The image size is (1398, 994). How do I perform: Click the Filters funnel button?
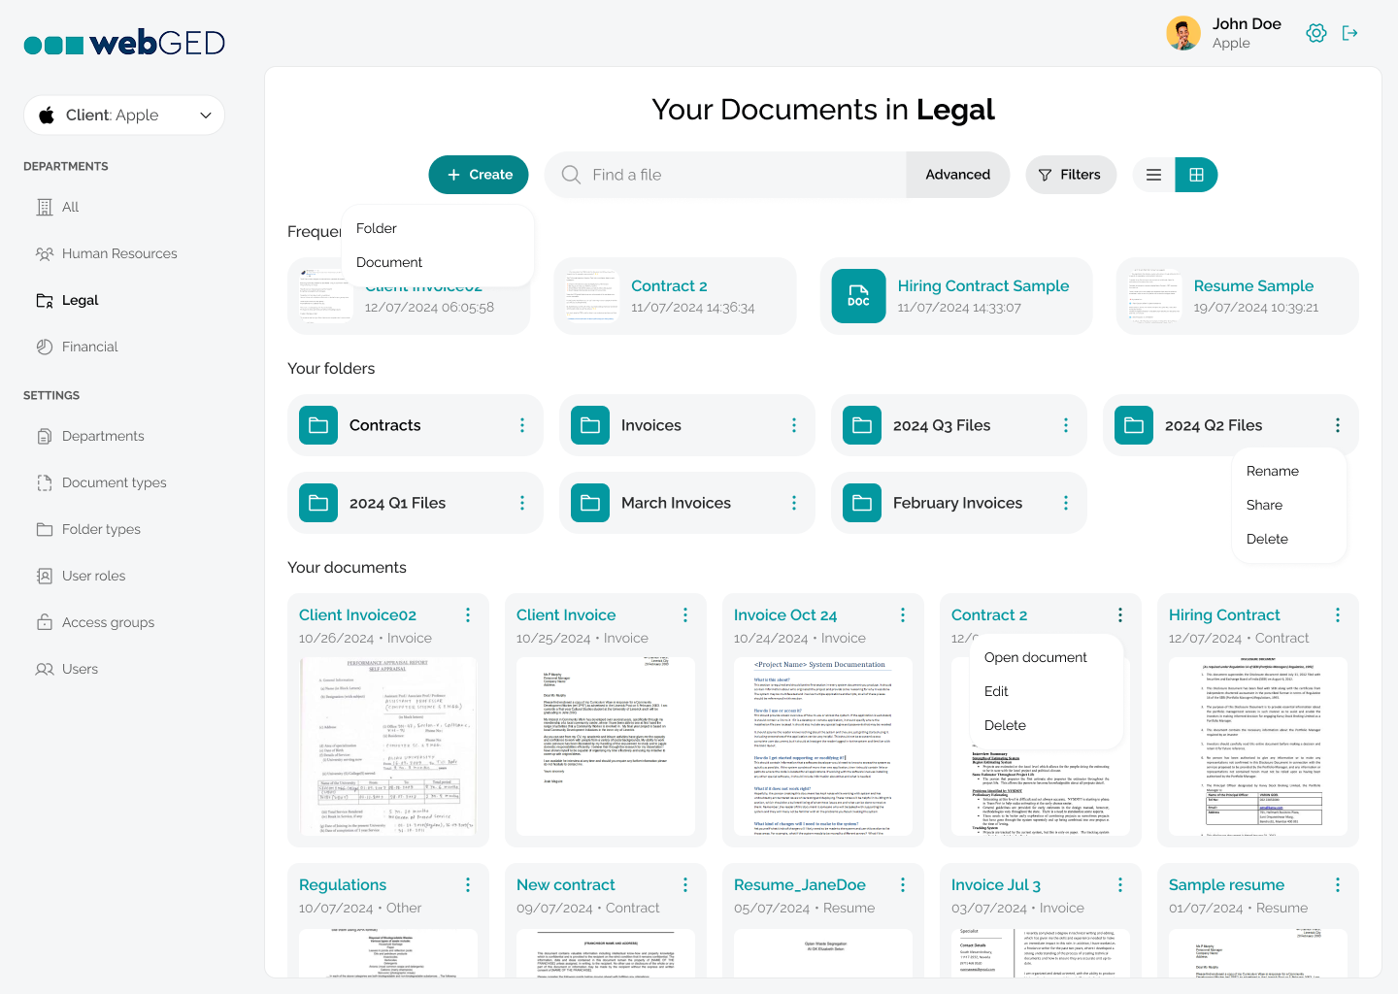click(x=1071, y=175)
